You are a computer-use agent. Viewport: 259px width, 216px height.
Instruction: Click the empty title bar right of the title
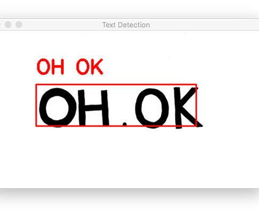204,24
